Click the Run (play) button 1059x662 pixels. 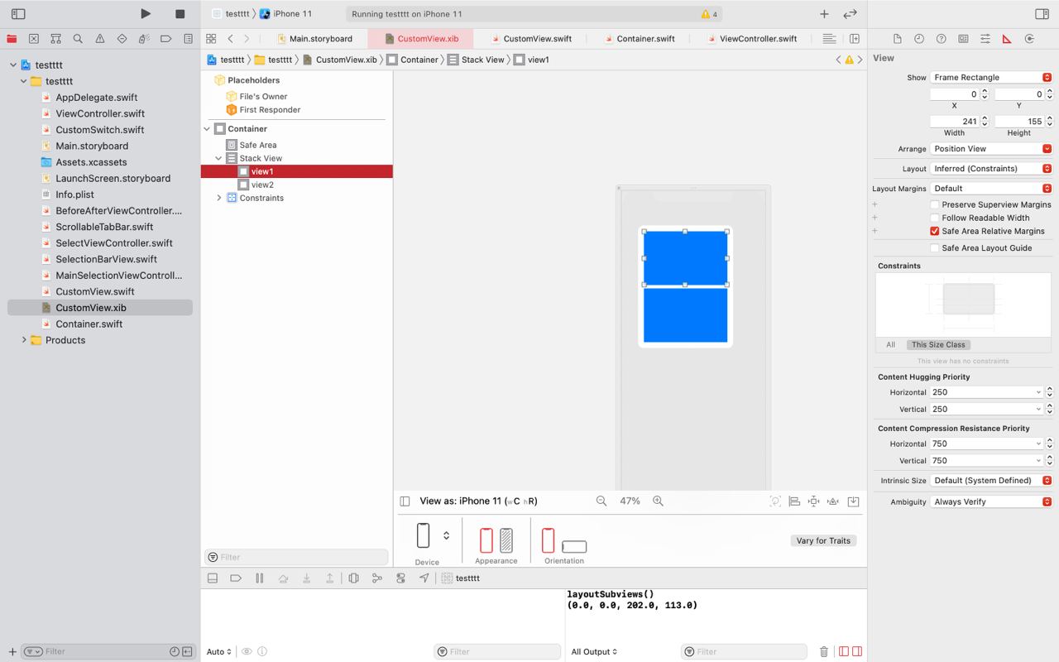pyautogui.click(x=146, y=13)
